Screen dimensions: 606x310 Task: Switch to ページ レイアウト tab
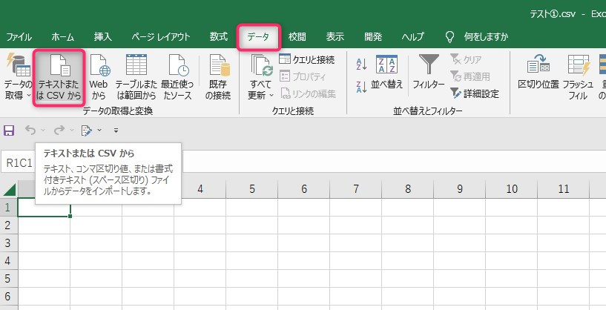[x=161, y=37]
